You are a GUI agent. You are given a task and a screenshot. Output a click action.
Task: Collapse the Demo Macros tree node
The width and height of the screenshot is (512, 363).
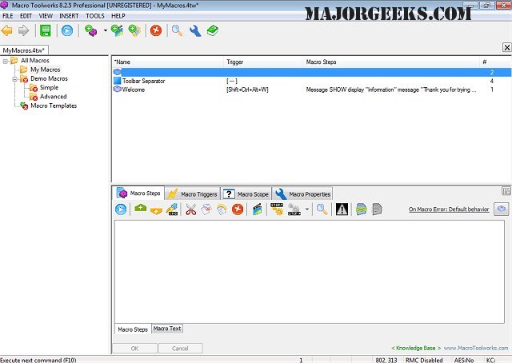(x=14, y=79)
